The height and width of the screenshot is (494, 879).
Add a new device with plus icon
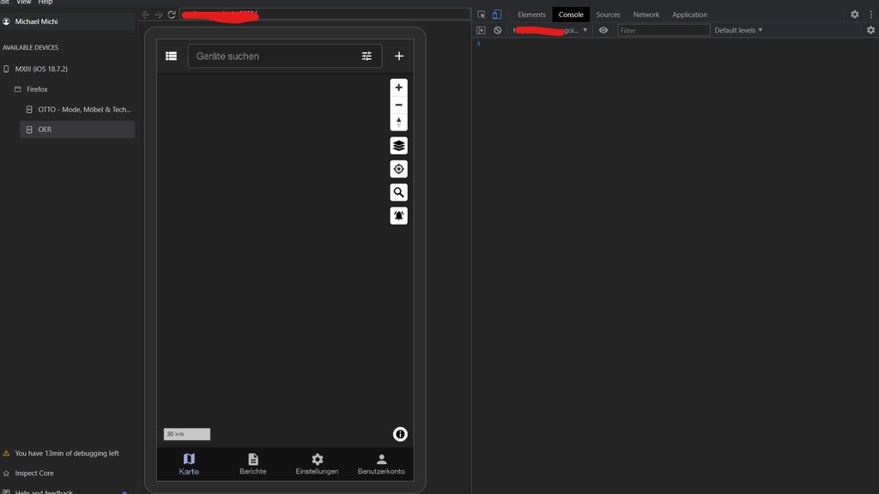pos(398,56)
